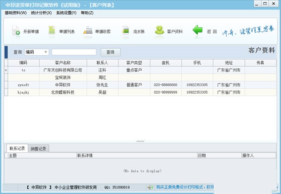Click landline number 020-98999999
Screen dimensions: 281x194
pyautogui.click(x=166, y=92)
